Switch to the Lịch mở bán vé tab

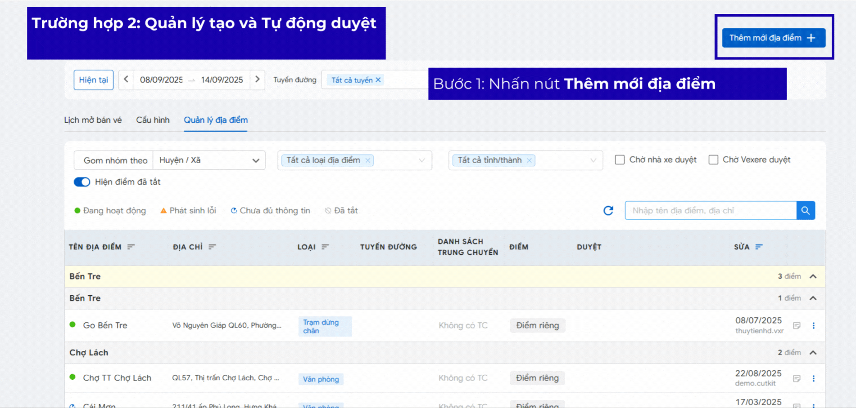93,120
